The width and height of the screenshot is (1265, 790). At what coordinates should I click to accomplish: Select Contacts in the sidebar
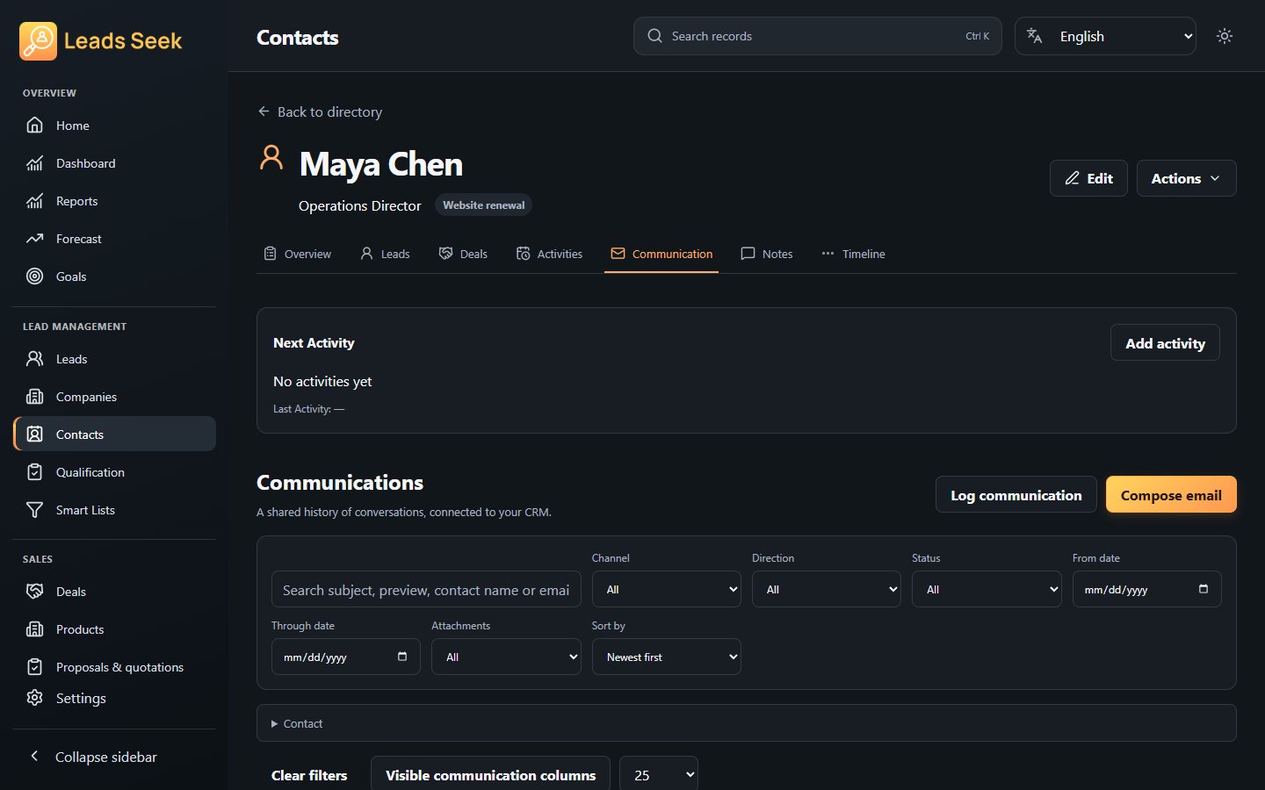(x=114, y=434)
